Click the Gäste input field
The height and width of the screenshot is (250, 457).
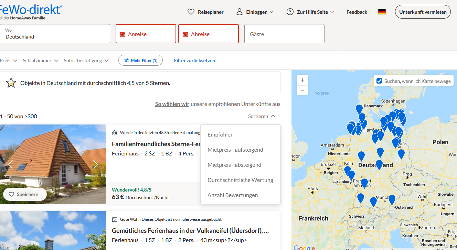[x=284, y=34]
